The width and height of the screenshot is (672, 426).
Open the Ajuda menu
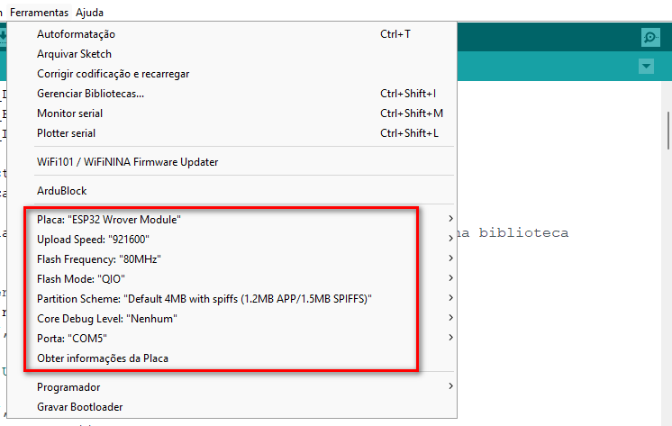[x=89, y=13]
